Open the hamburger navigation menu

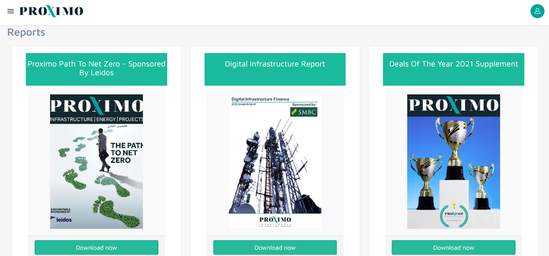click(10, 11)
